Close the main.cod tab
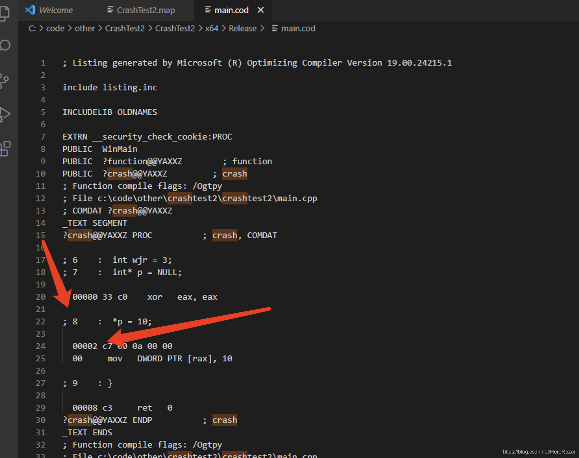Image resolution: width=579 pixels, height=458 pixels. [x=260, y=10]
